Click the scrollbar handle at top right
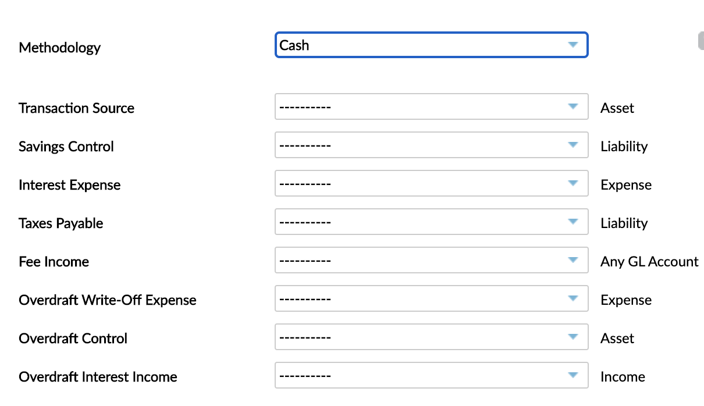Screen dimensions: 704x406 pyautogui.click(x=701, y=40)
